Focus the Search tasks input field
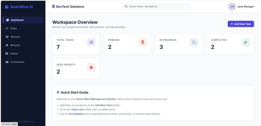 coord(156,6)
